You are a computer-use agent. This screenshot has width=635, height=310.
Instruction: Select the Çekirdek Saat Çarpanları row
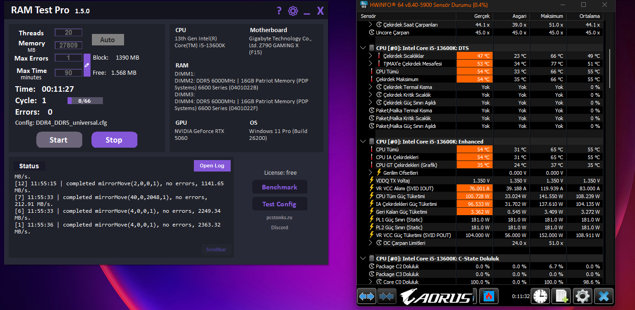click(480, 25)
